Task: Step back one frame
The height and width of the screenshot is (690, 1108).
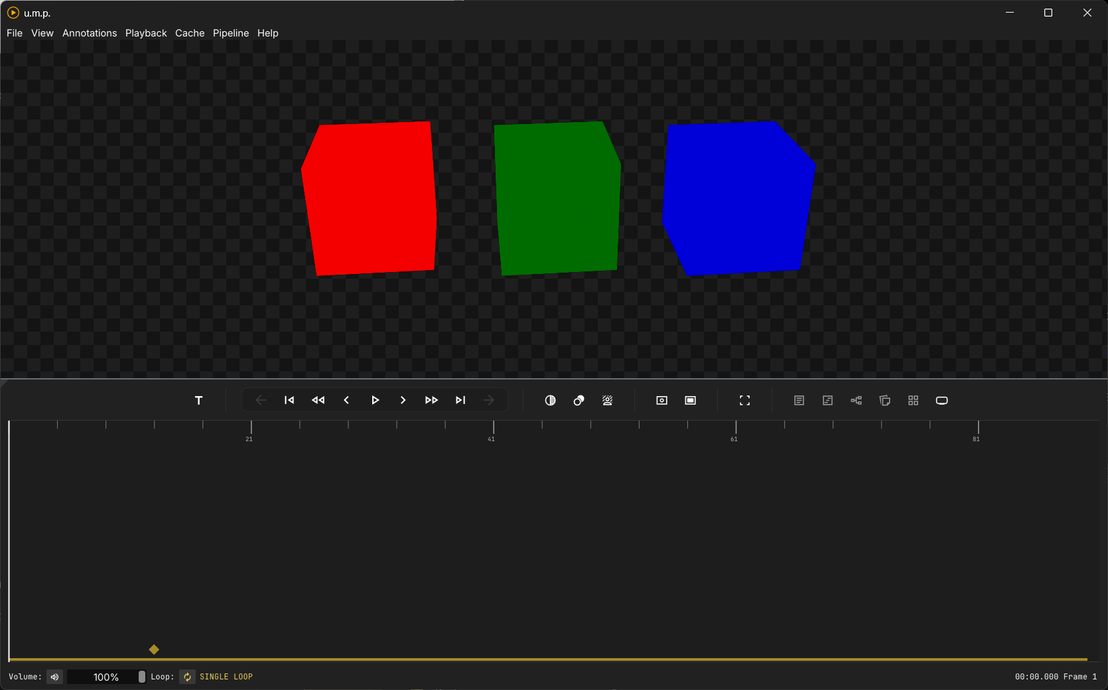Action: 346,400
